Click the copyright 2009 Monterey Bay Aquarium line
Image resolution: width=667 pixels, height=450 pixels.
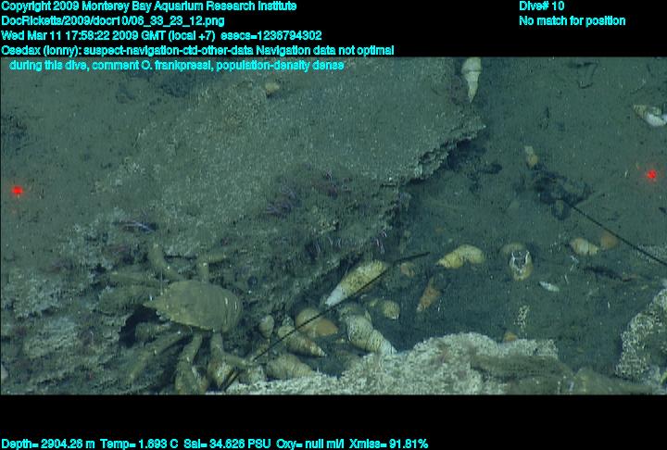coord(149,6)
